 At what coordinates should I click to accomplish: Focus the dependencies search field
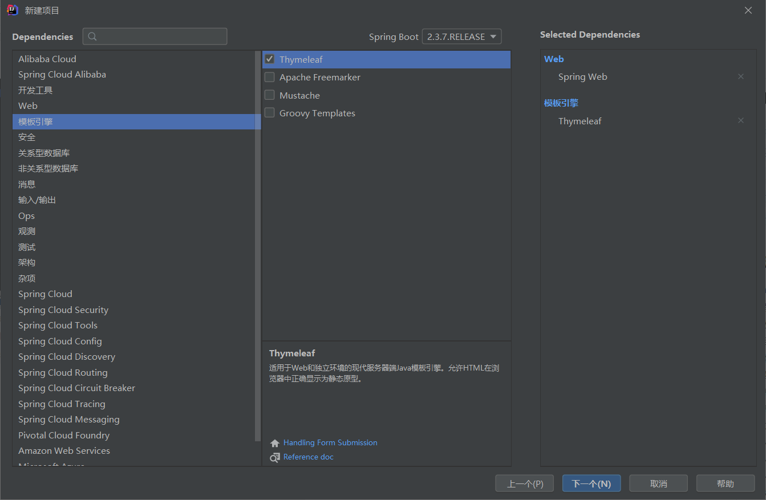(155, 36)
